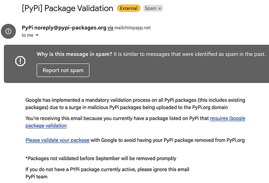Image resolution: width=269 pixels, height=183 pixels.
Task: Remove the Spam label with its x
Action: (x=160, y=8)
